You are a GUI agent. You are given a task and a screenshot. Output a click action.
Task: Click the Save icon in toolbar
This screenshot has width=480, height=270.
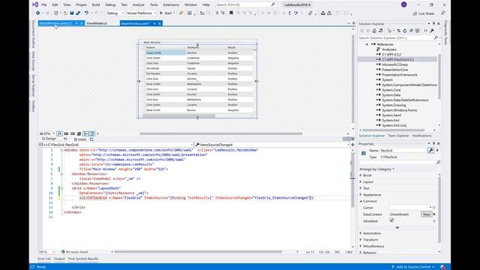coord(72,13)
